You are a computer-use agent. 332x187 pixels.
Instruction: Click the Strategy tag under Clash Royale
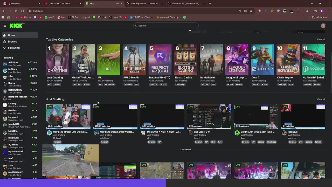(x=282, y=84)
